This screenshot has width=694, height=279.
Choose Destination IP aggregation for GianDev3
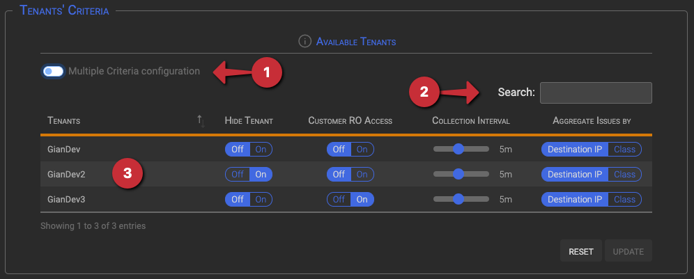coord(575,200)
